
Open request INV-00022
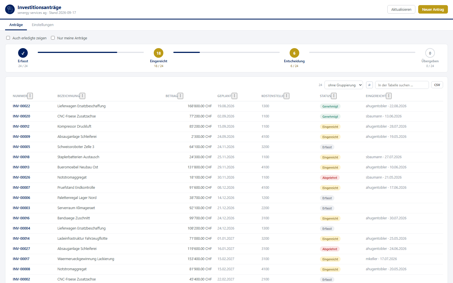(21, 106)
